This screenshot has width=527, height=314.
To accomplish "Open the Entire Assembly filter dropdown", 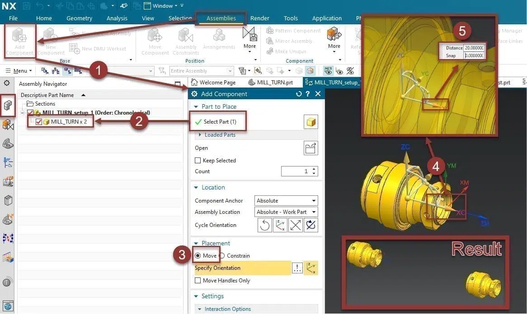I will 201,71.
